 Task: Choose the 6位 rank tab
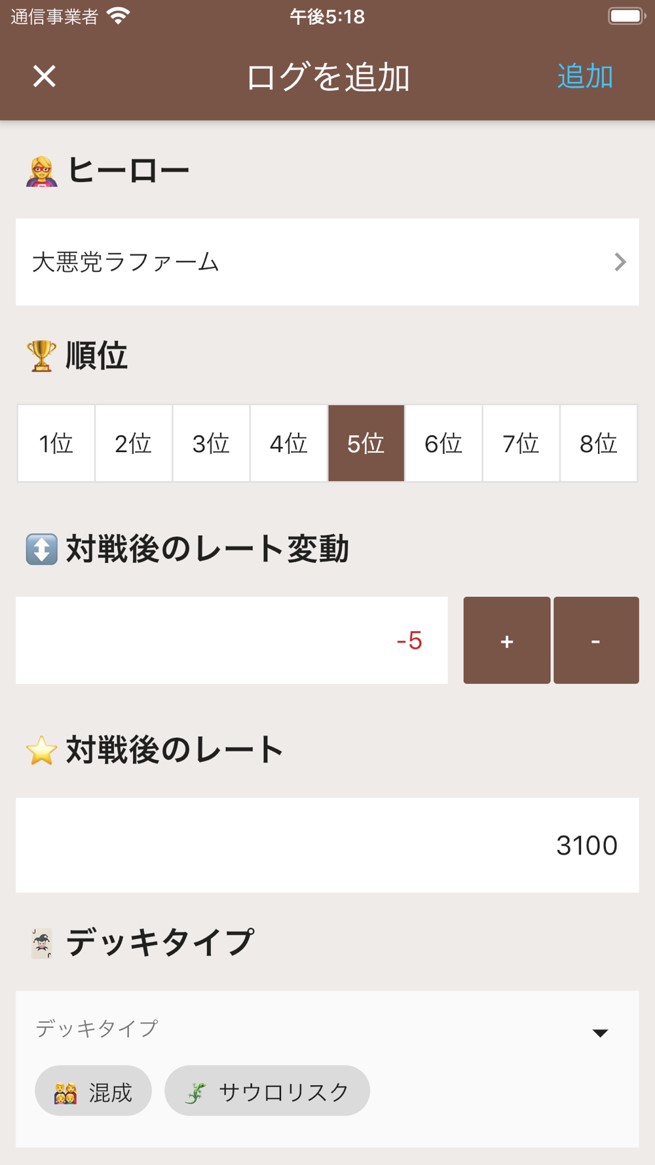click(443, 444)
